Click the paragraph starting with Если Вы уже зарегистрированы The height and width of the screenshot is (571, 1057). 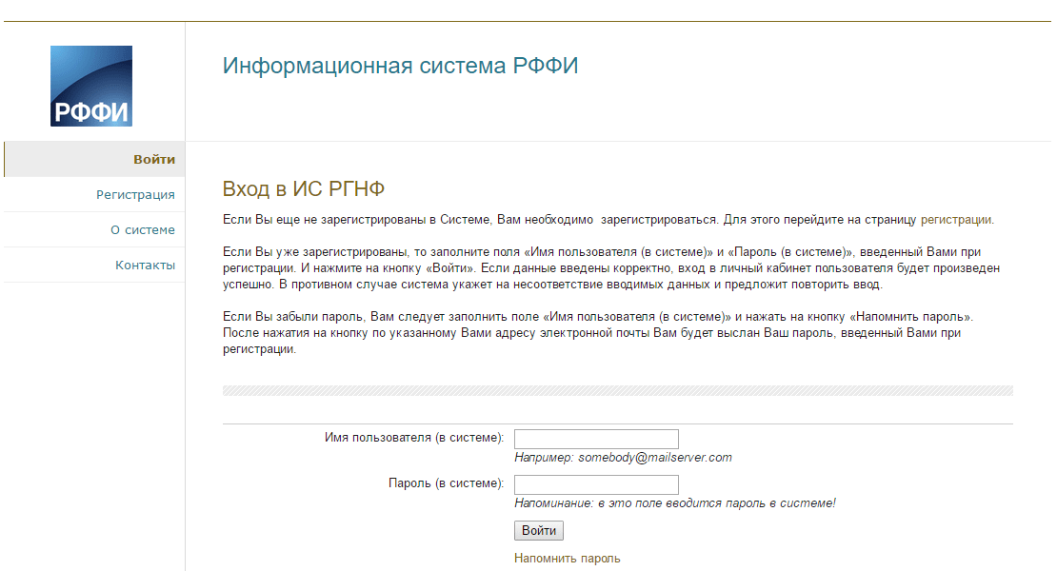[x=611, y=268]
